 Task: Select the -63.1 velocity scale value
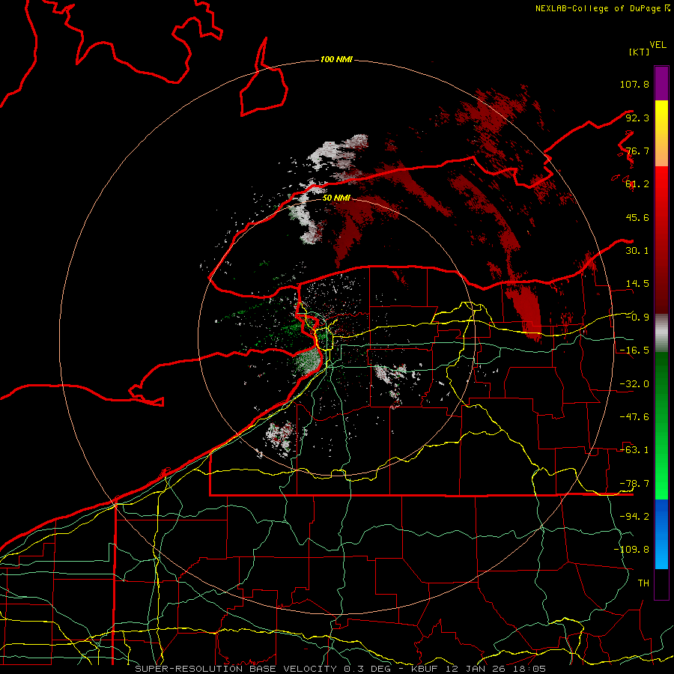point(634,450)
